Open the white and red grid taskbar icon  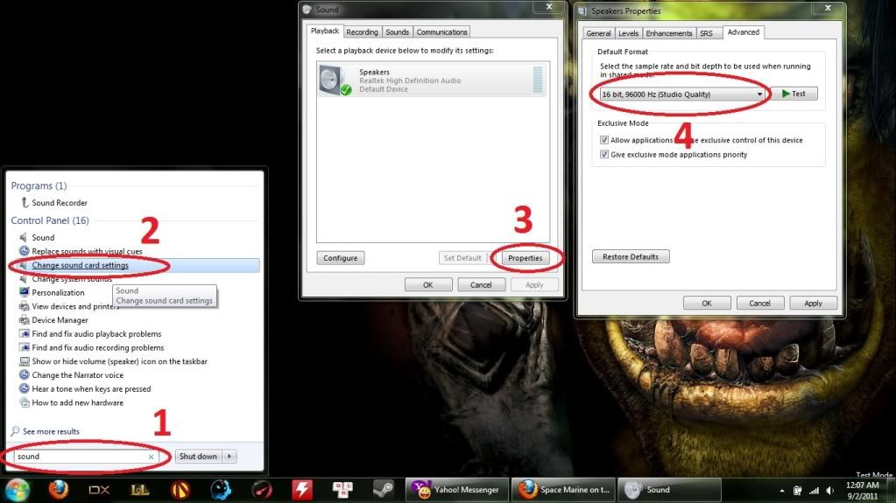point(342,489)
